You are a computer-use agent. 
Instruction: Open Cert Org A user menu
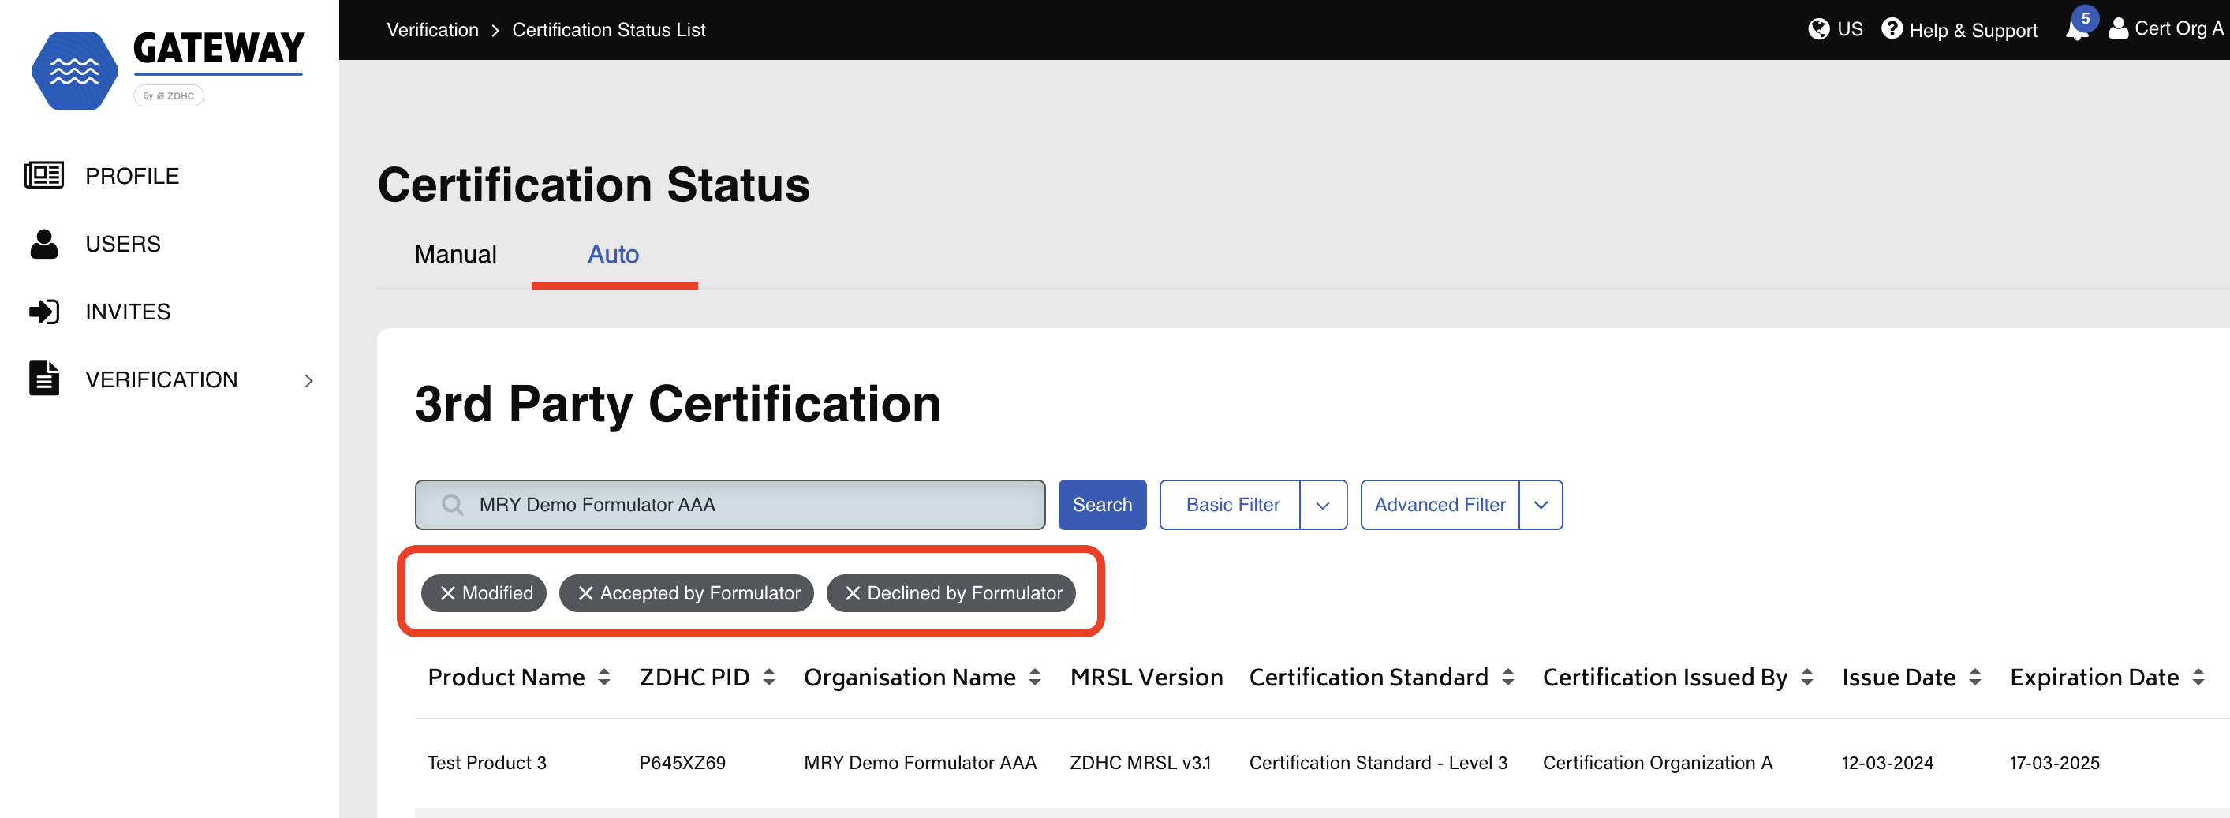(x=2166, y=29)
